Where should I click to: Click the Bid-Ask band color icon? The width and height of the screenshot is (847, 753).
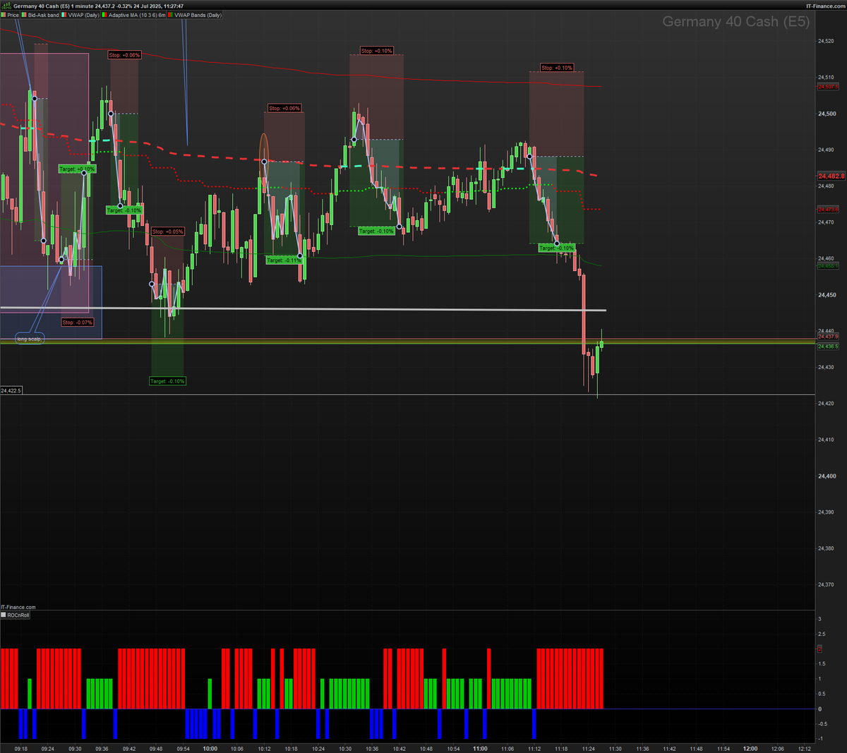coord(23,15)
